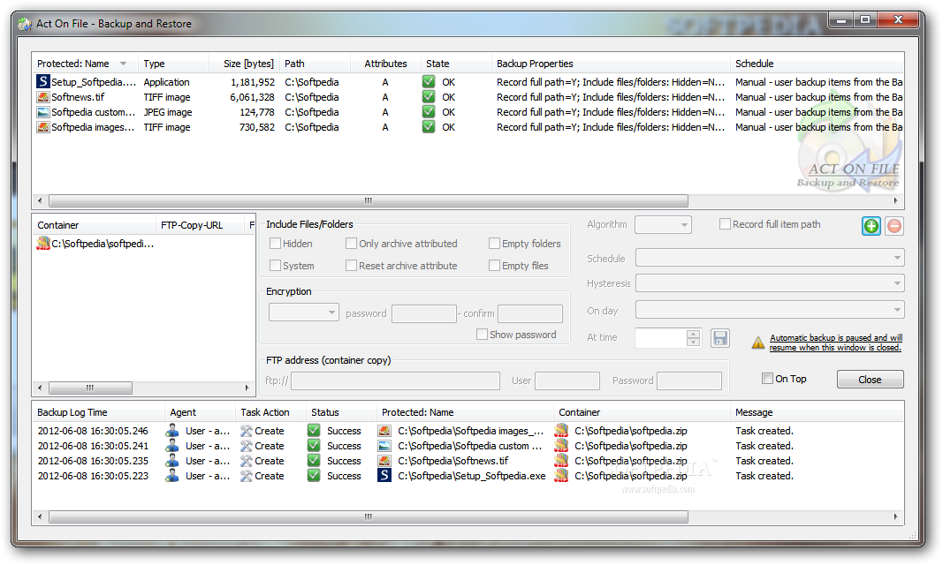Click the user agent icon in 16:30:05.223 log row

pos(172,476)
